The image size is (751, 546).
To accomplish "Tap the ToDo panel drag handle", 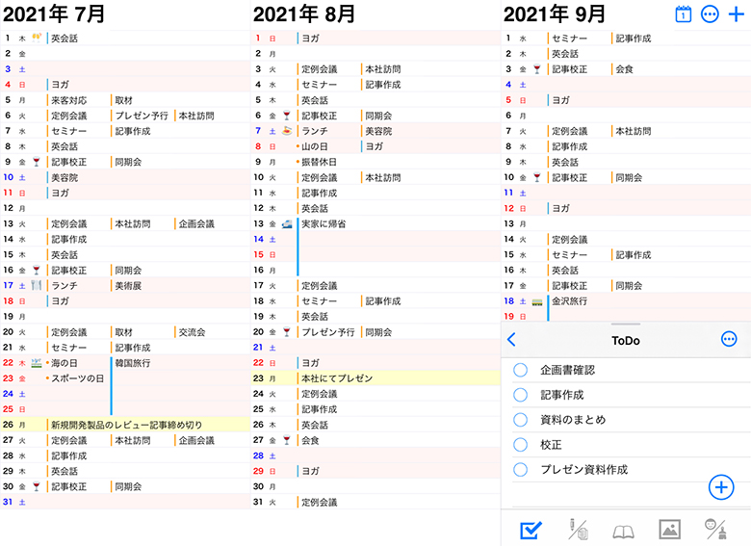I will tap(626, 325).
